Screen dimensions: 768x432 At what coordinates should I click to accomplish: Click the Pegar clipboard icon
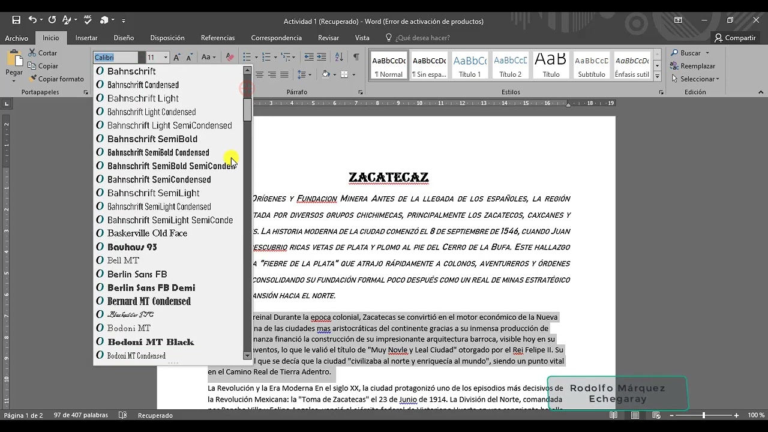click(14, 59)
